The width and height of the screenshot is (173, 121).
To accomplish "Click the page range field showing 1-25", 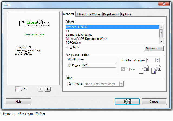I will click(x=99, y=65).
